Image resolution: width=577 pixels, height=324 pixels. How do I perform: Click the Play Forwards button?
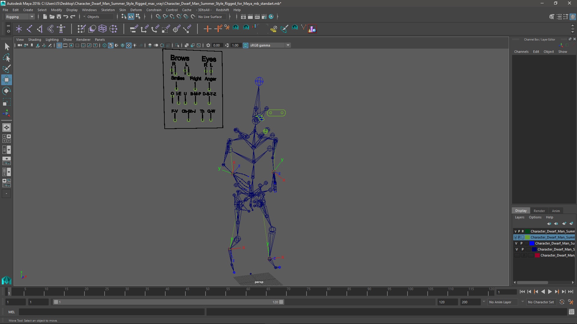click(550, 292)
